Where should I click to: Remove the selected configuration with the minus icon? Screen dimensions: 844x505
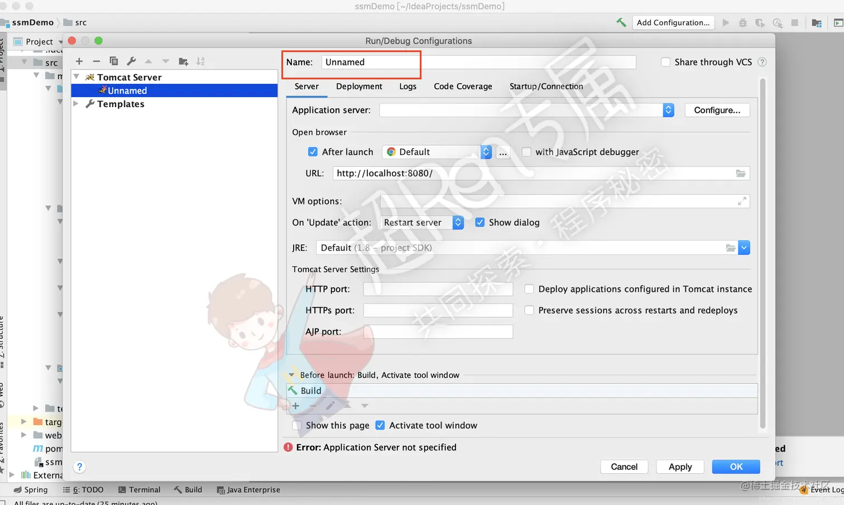pyautogui.click(x=97, y=61)
